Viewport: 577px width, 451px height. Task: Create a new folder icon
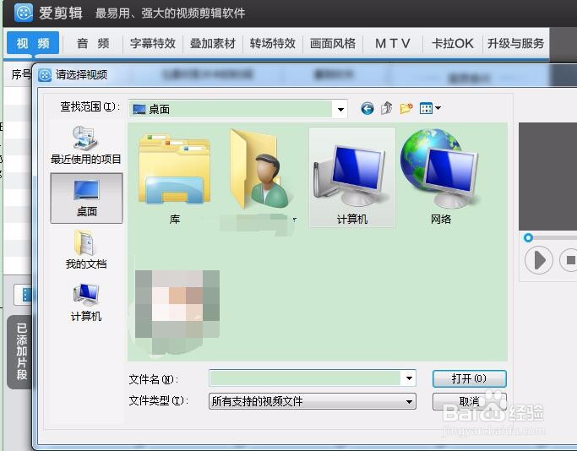(406, 108)
